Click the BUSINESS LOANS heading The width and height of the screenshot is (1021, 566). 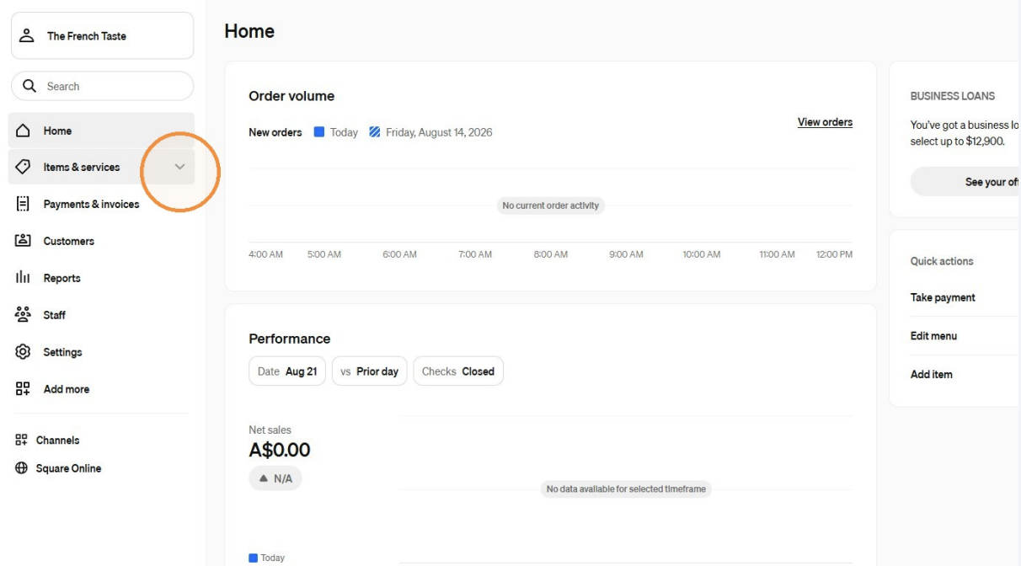(953, 96)
